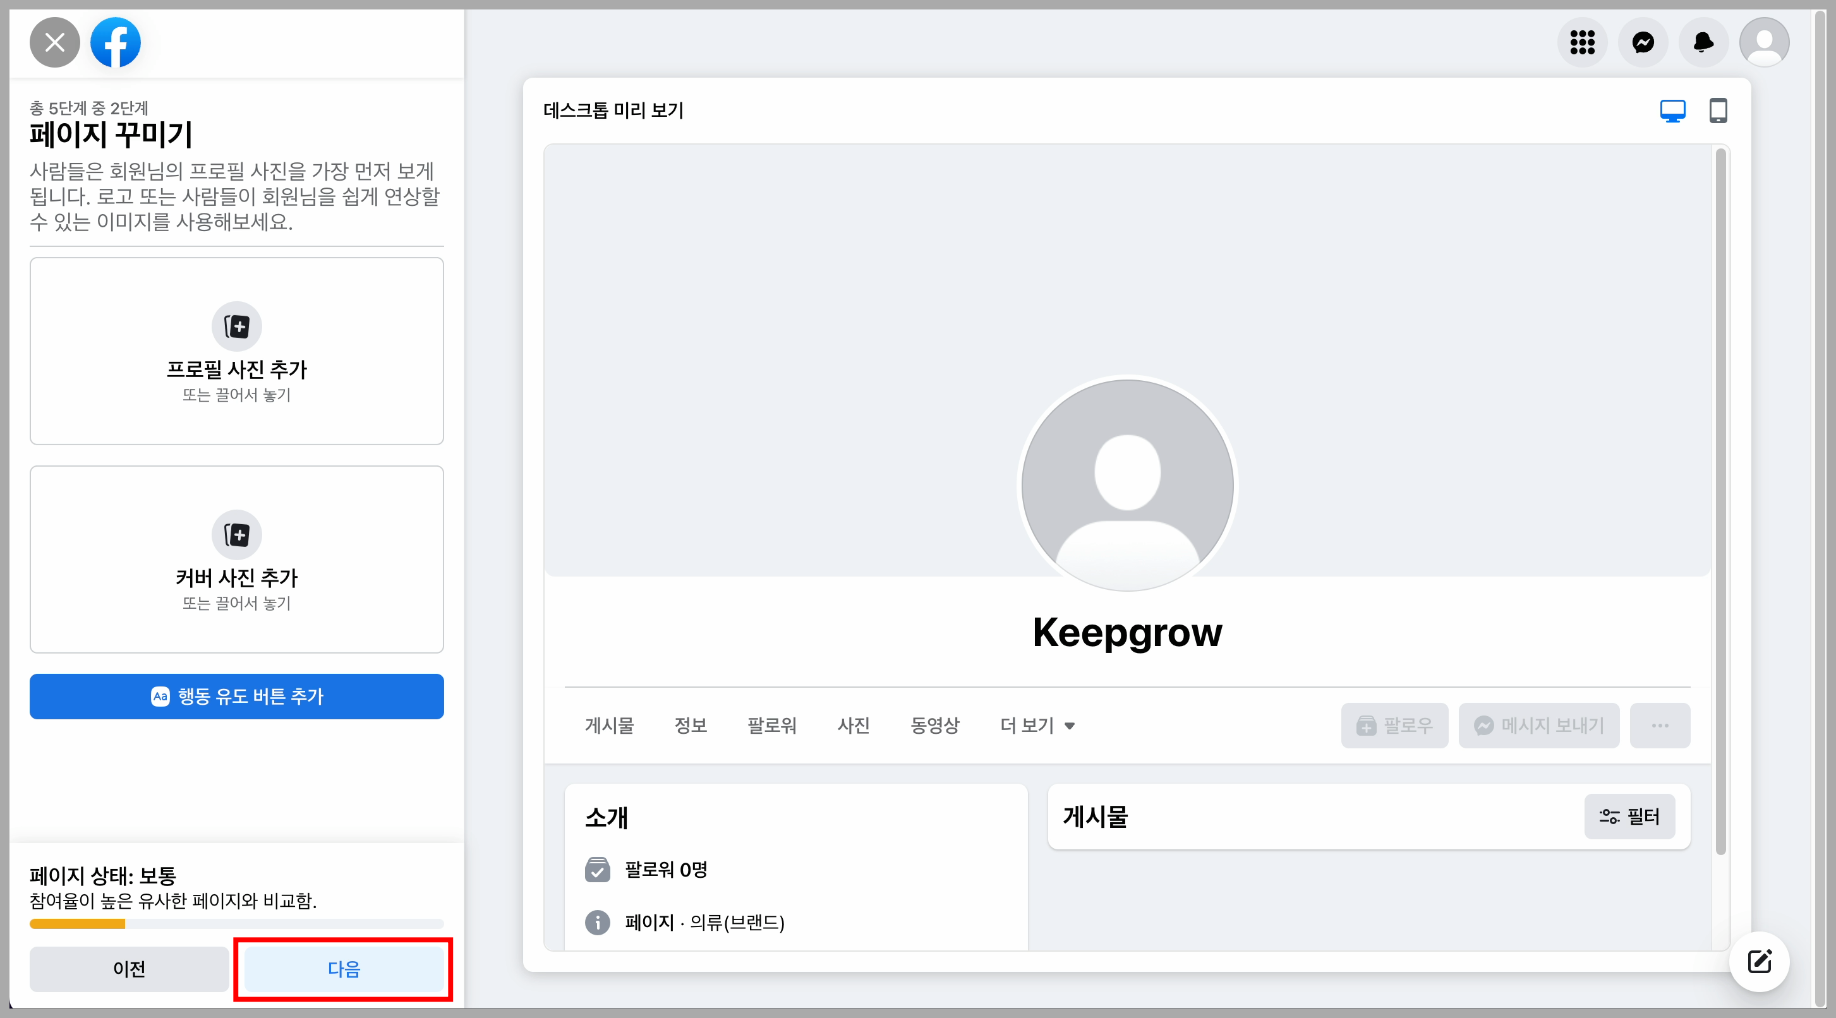Switch to the 사진 tab
Image resolution: width=1836 pixels, height=1018 pixels.
(x=854, y=725)
